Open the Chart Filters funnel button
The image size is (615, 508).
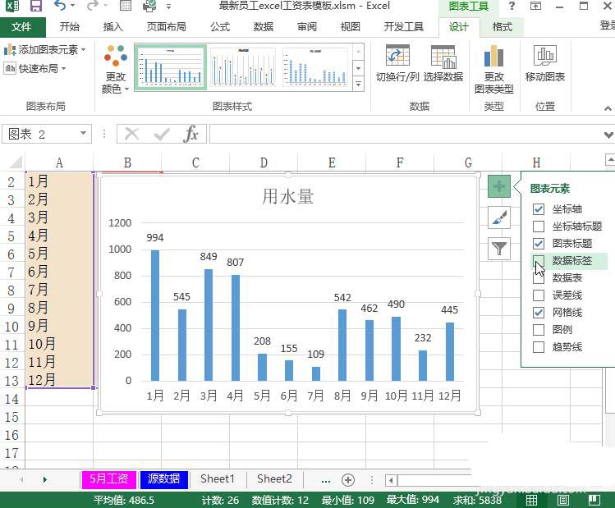click(x=499, y=249)
